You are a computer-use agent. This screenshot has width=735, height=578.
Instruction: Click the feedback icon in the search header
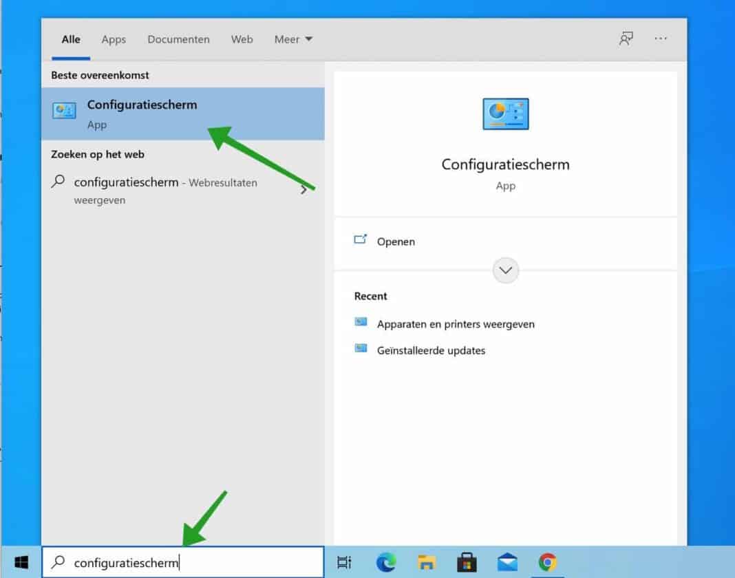(626, 39)
